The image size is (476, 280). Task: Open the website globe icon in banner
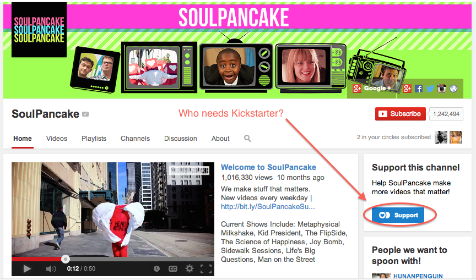453,89
